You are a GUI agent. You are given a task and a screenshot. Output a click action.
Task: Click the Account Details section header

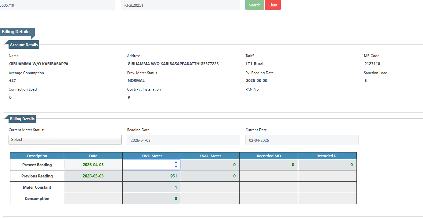click(x=24, y=45)
